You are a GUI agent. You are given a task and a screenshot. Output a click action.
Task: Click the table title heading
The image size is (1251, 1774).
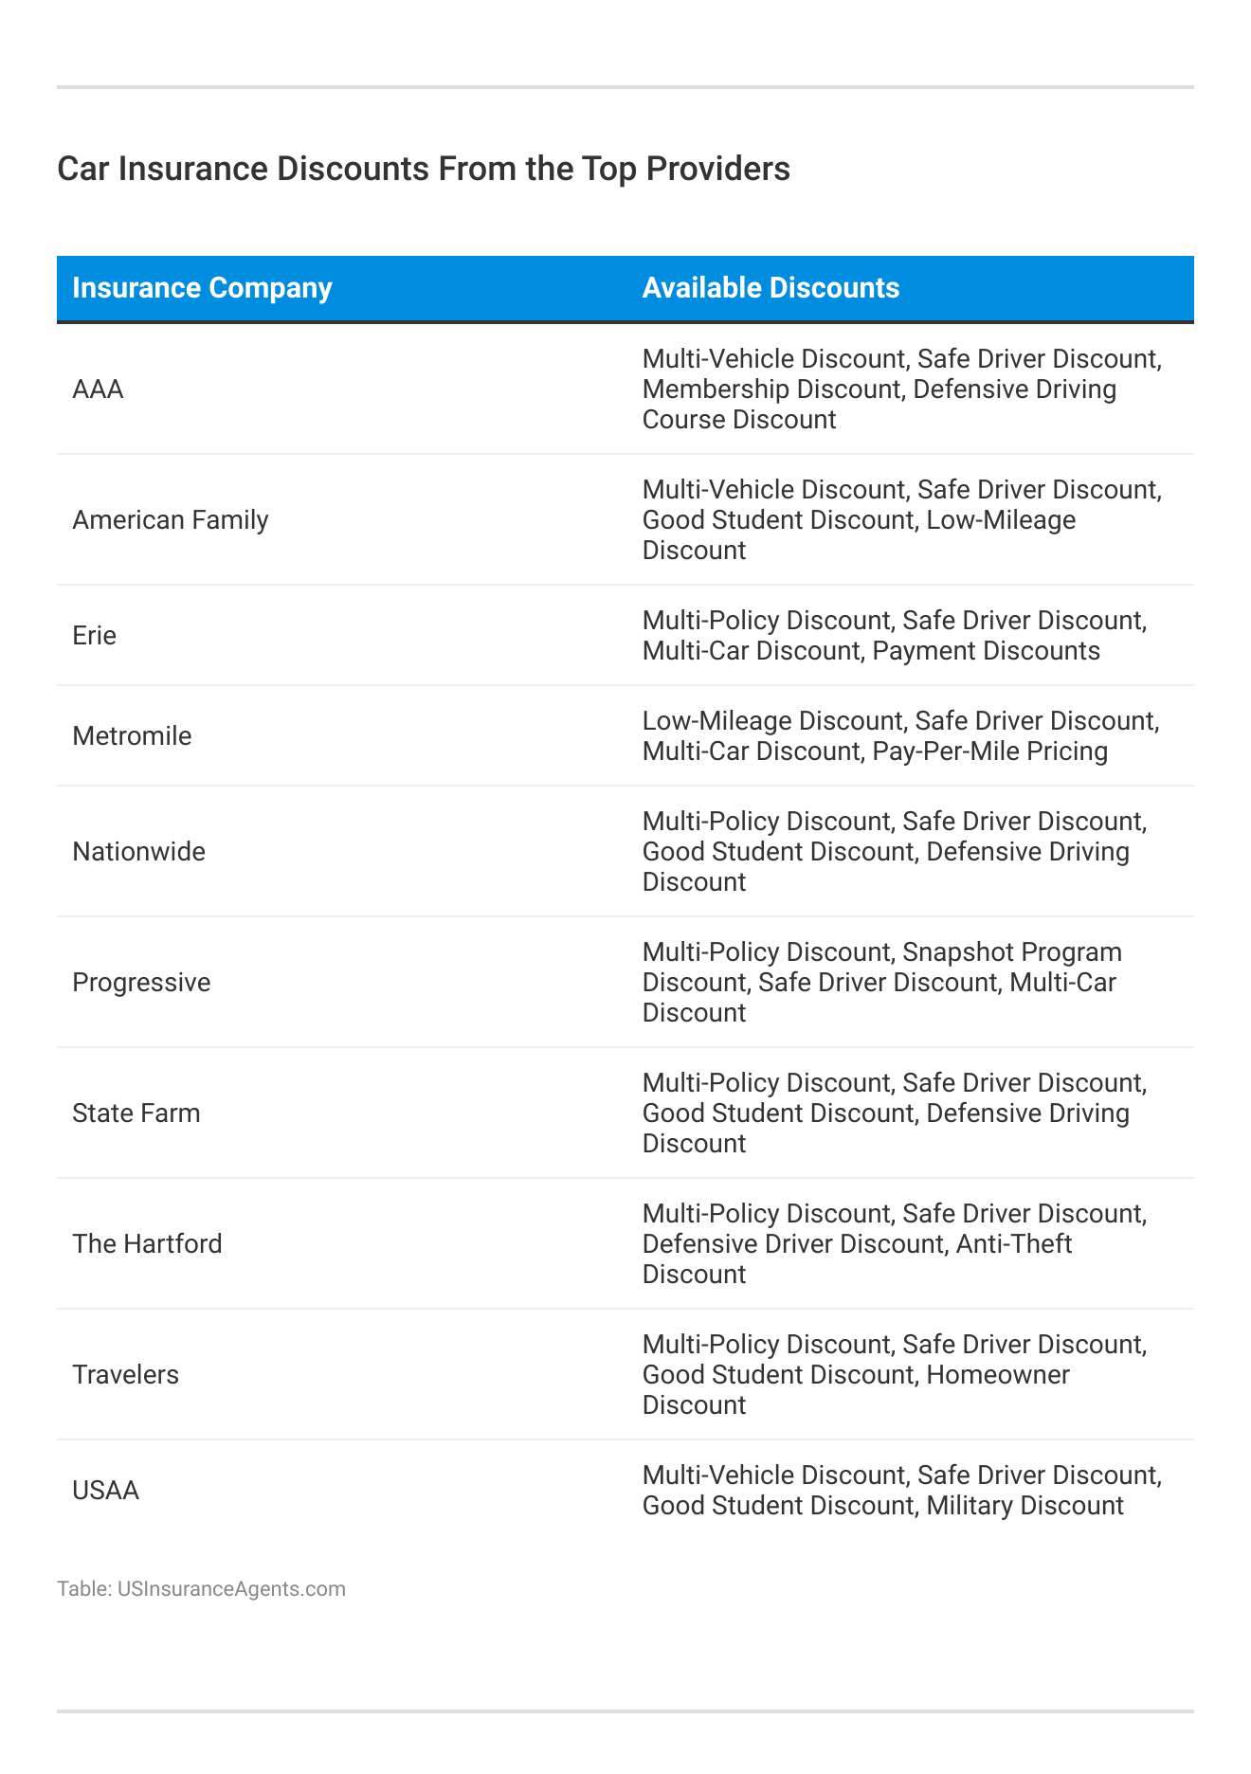point(423,169)
